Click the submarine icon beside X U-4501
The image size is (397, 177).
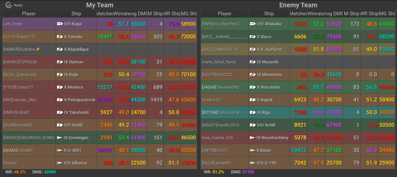tap(60, 150)
